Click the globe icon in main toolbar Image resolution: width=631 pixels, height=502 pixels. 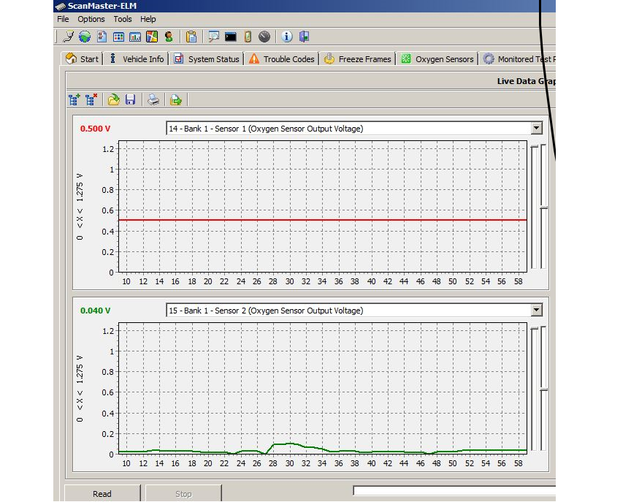(x=85, y=37)
